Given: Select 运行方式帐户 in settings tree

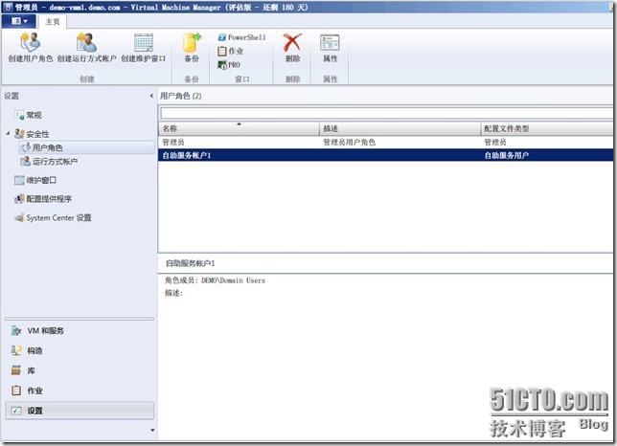Looking at the screenshot, I should tap(49, 162).
